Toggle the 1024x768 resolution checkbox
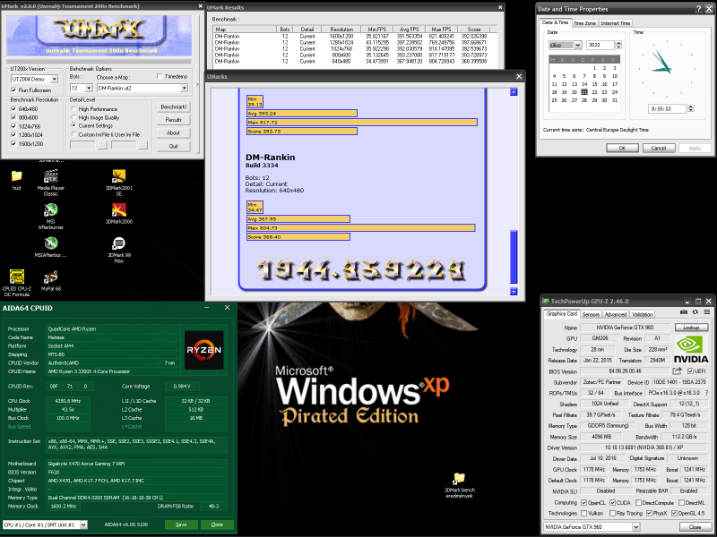717x537 pixels. pyautogui.click(x=13, y=126)
